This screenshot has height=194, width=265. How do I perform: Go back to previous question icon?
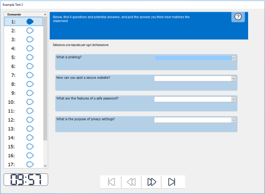[132, 182]
